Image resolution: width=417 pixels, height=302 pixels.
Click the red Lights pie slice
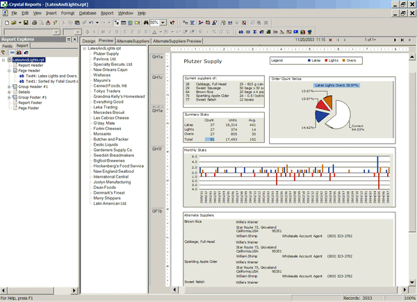323,105
